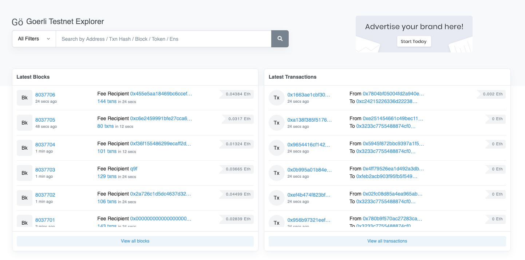Click the View all transactions button

387,241
